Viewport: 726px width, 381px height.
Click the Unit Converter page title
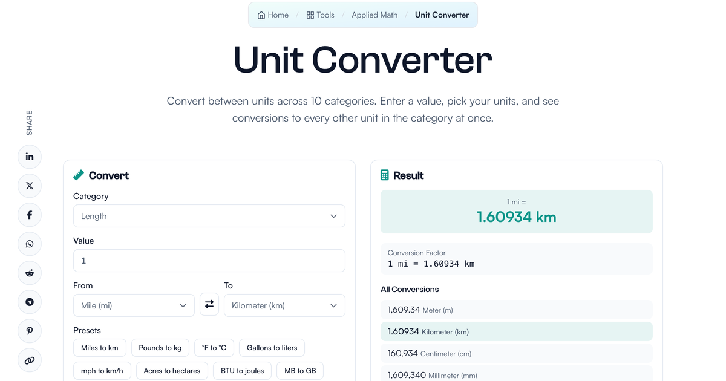point(363,60)
